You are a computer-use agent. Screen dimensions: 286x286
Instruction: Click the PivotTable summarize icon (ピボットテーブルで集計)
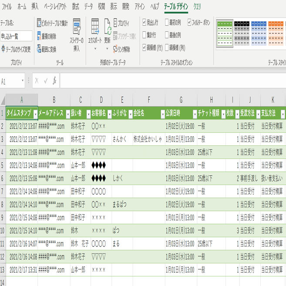click(39, 23)
